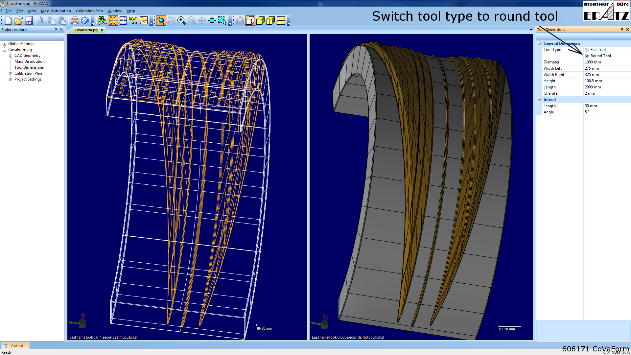Edit the Width Right value 325 mm
Viewport: 631px width, 355px height.
click(607, 75)
